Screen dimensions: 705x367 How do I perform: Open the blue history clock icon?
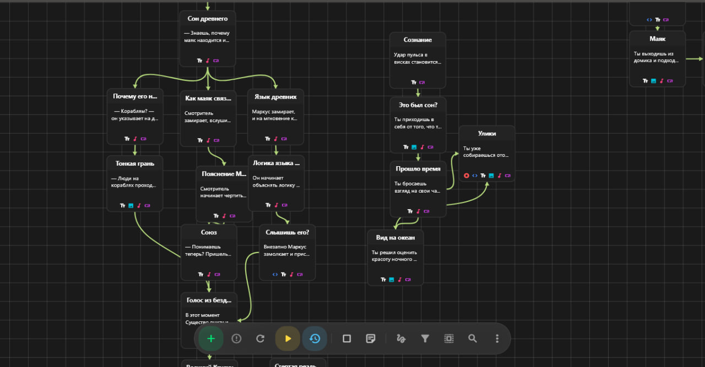pyautogui.click(x=314, y=338)
